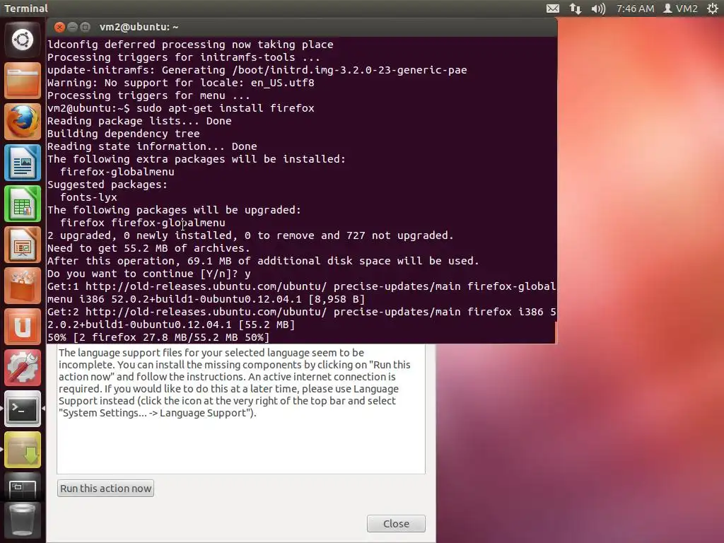The image size is (724, 543).
Task: Click the 'Terminal' label in top panel
Action: [26, 8]
